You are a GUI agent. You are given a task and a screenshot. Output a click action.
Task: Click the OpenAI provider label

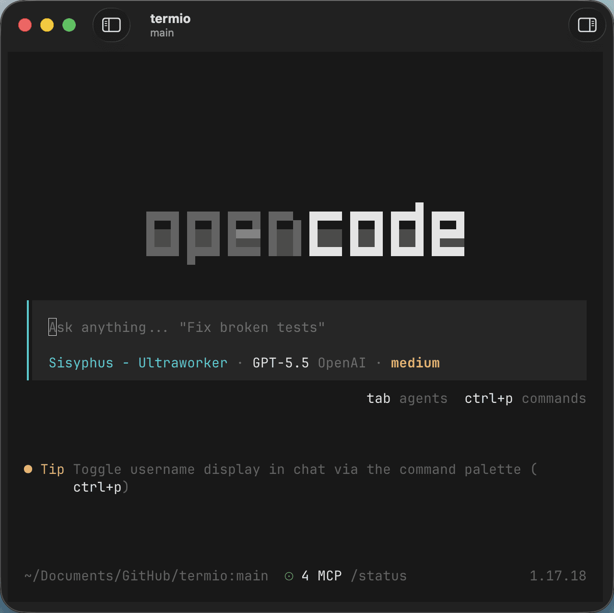342,363
